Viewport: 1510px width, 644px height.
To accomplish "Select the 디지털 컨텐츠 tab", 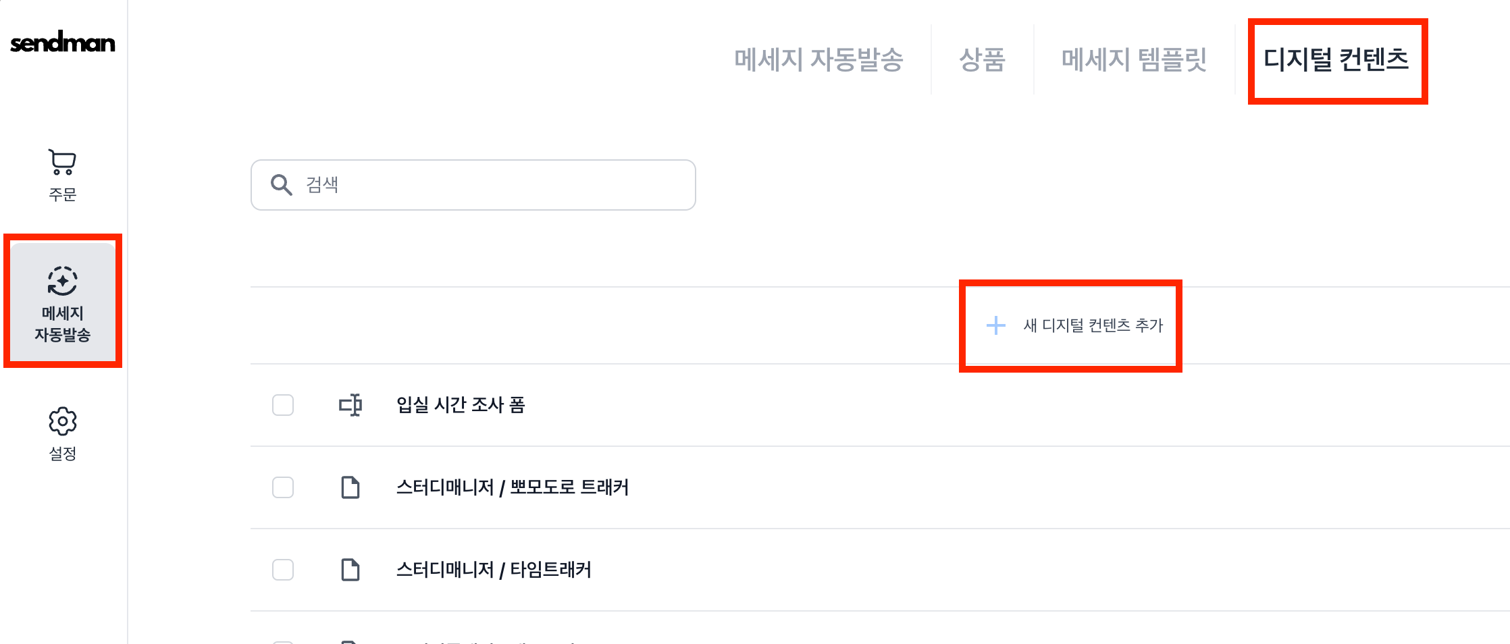I will 1336,59.
